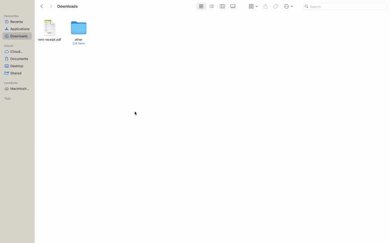The height and width of the screenshot is (243, 390).
Task: Switch to icon view in the toolbar
Action: point(201,6)
